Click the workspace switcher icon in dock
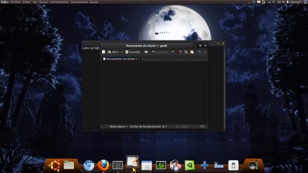The width and height of the screenshot is (308, 173). pos(218,165)
